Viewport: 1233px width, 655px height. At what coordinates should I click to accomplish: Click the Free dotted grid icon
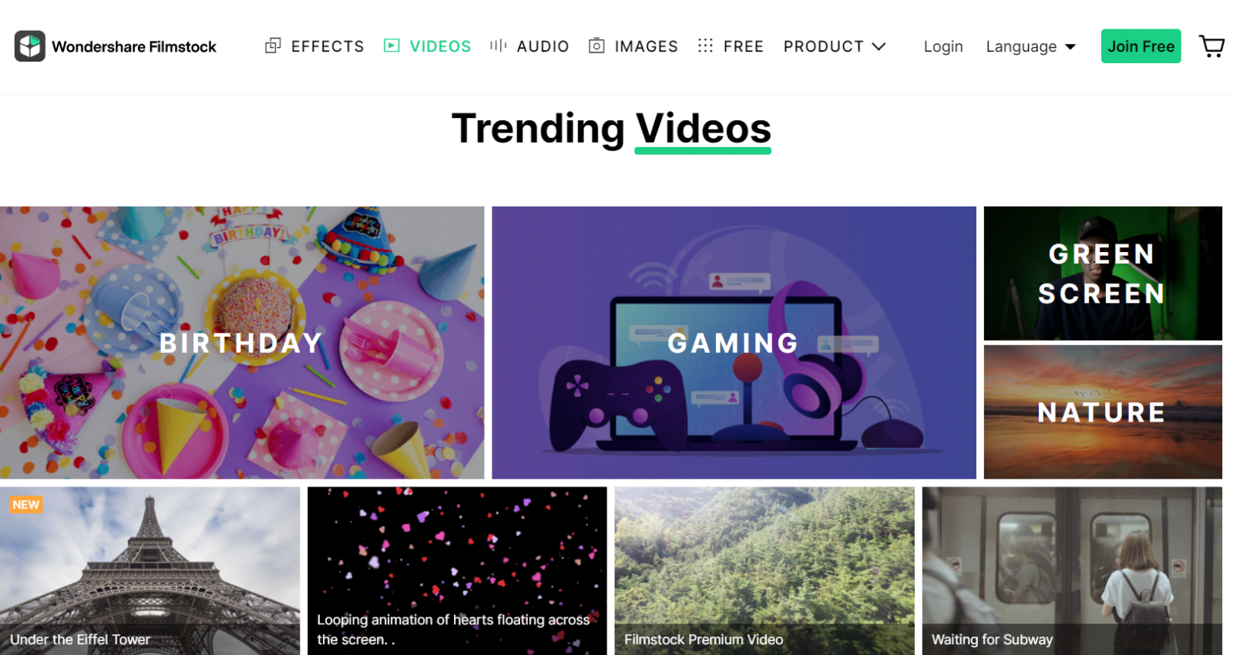pyautogui.click(x=705, y=45)
